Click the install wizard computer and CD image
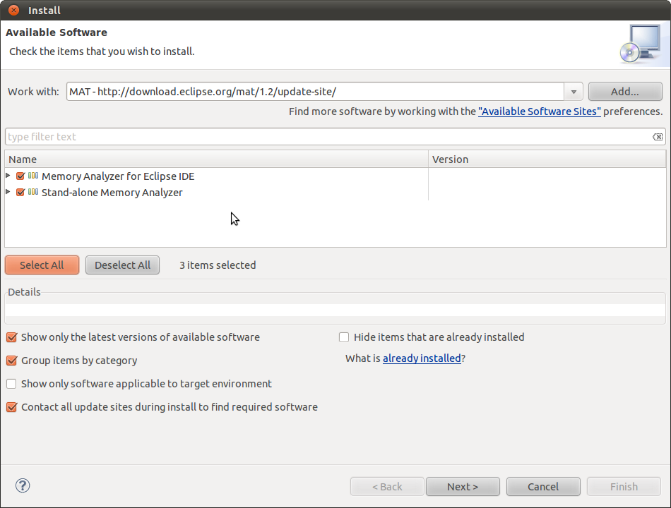671x508 pixels. pos(642,44)
